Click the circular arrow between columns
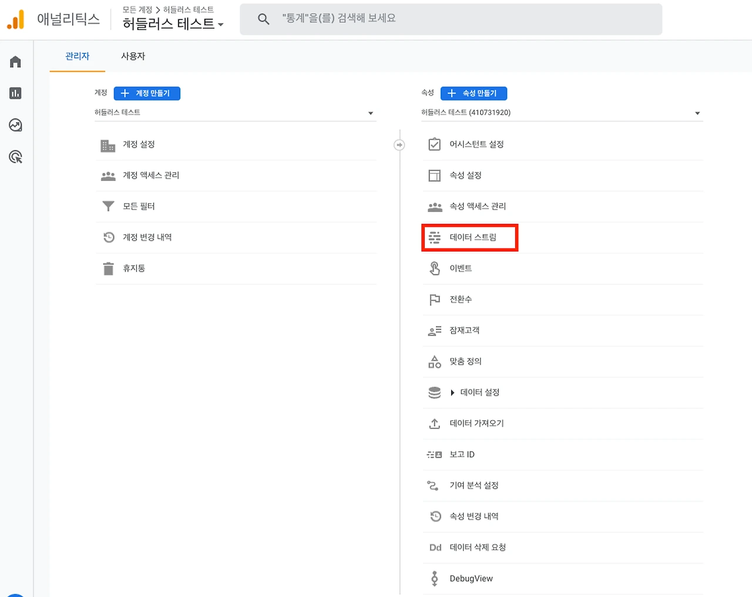Screen dimensions: 752x597 [x=399, y=145]
